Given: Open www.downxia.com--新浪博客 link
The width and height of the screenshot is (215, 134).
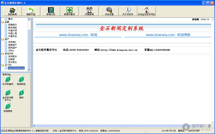Looking at the screenshot, I should [168, 35].
